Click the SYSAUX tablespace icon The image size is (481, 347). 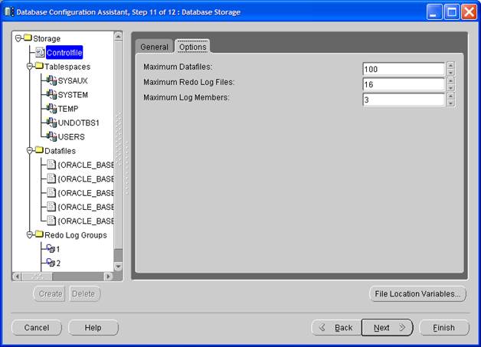point(51,80)
